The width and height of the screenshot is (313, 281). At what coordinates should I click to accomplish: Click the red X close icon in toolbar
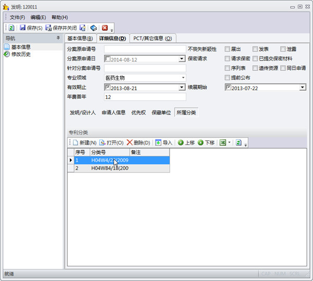105,28
